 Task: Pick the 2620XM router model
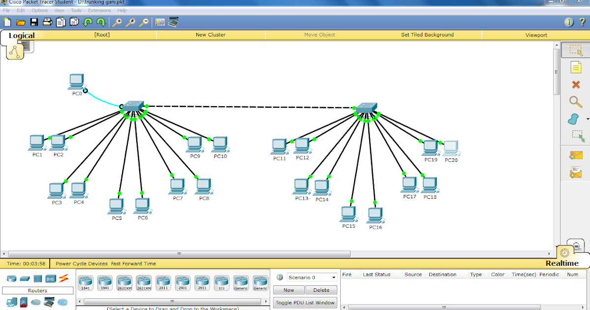[124, 283]
